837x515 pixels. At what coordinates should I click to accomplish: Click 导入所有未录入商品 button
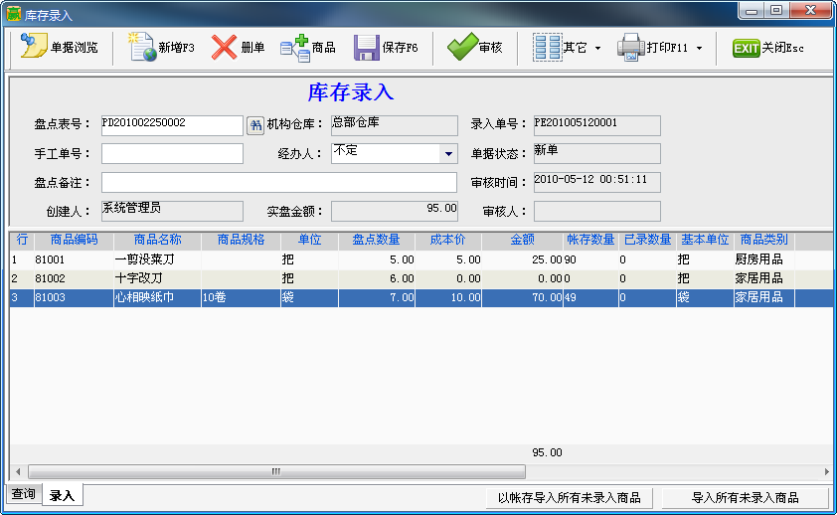pyautogui.click(x=746, y=497)
